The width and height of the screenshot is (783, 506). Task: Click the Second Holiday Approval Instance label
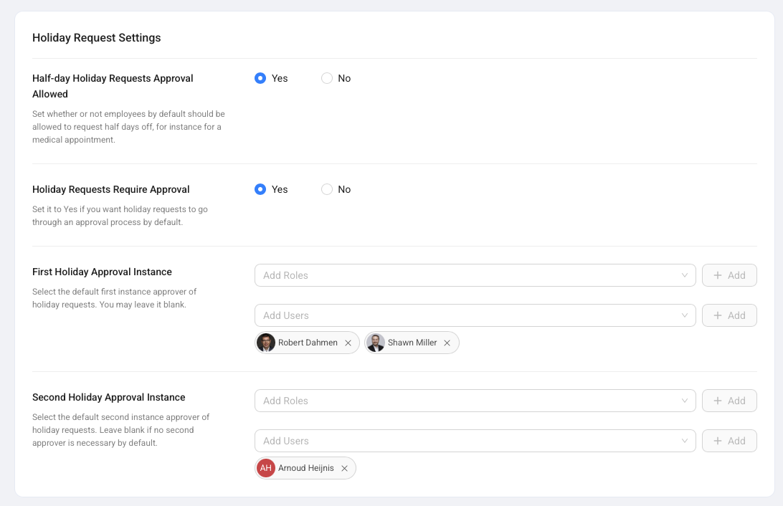click(109, 397)
